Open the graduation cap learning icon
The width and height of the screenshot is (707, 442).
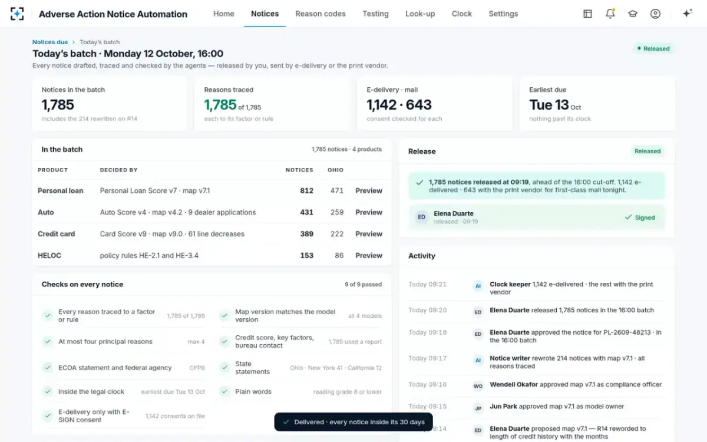coord(633,14)
